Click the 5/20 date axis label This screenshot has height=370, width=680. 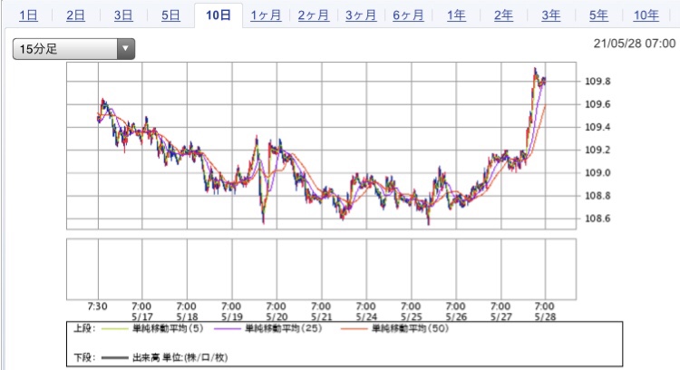pyautogui.click(x=277, y=316)
